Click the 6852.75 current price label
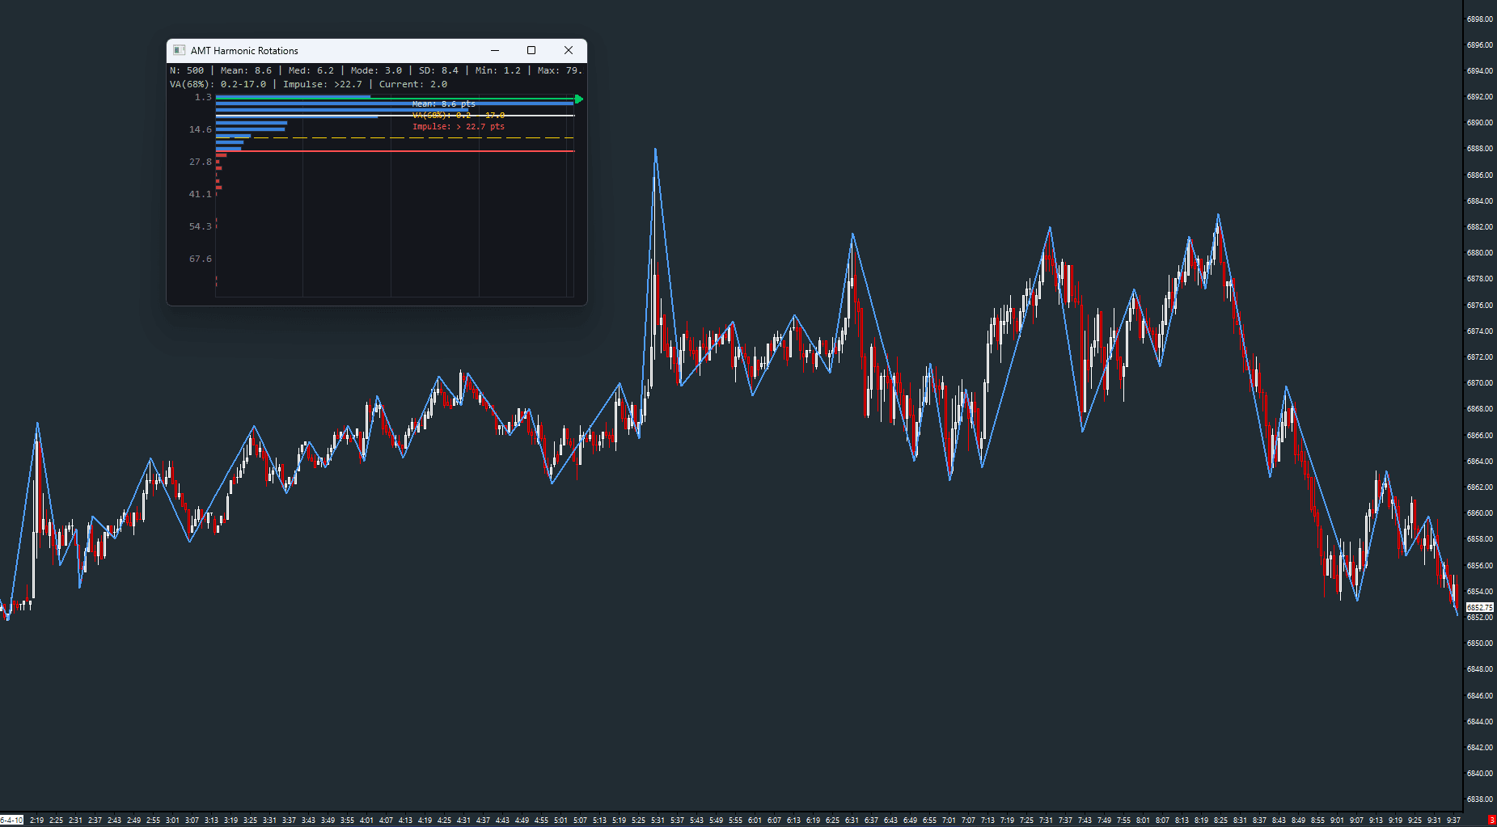The height and width of the screenshot is (827, 1497). click(x=1479, y=607)
